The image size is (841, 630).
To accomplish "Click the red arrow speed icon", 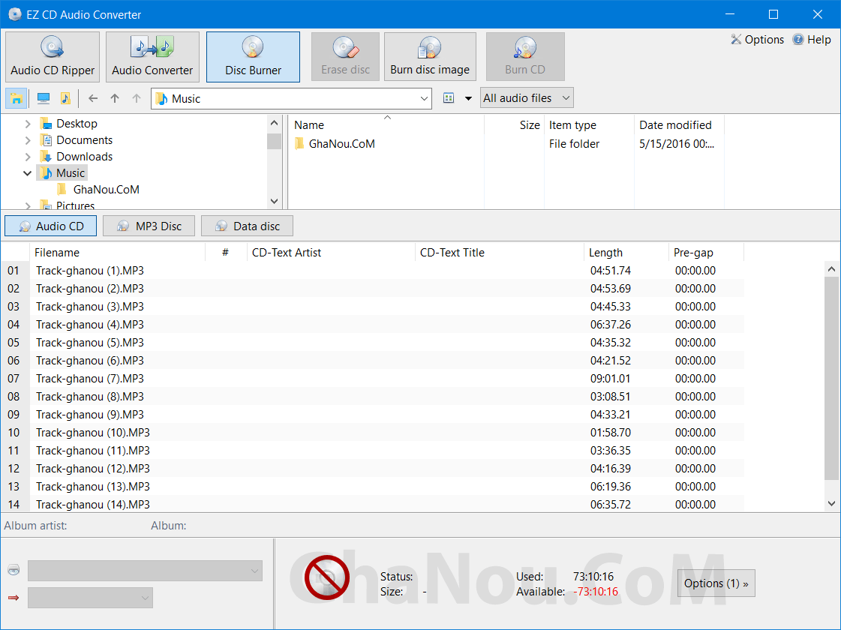I will click(14, 598).
